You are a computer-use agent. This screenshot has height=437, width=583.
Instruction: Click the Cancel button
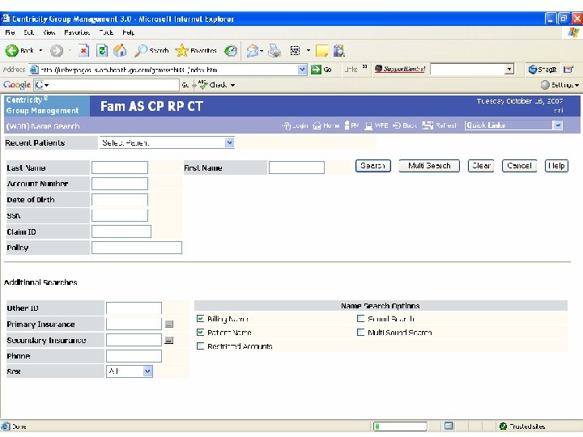click(519, 166)
